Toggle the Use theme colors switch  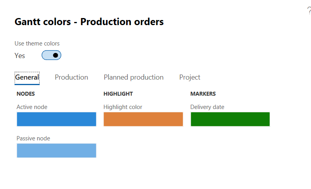click(x=51, y=55)
